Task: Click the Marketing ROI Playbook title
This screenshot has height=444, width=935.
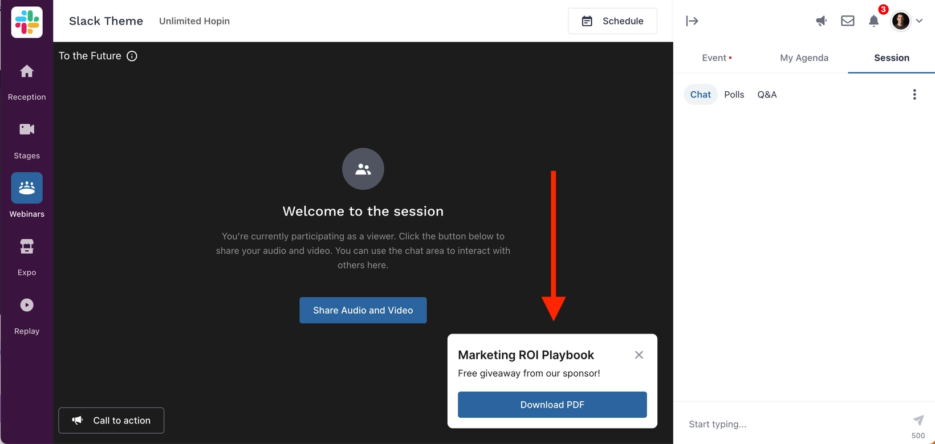Action: 526,355
